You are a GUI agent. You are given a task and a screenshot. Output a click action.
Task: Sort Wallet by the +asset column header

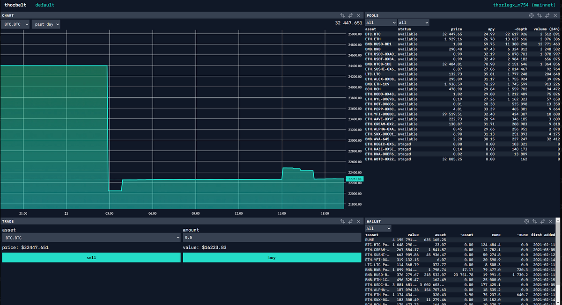372,235
